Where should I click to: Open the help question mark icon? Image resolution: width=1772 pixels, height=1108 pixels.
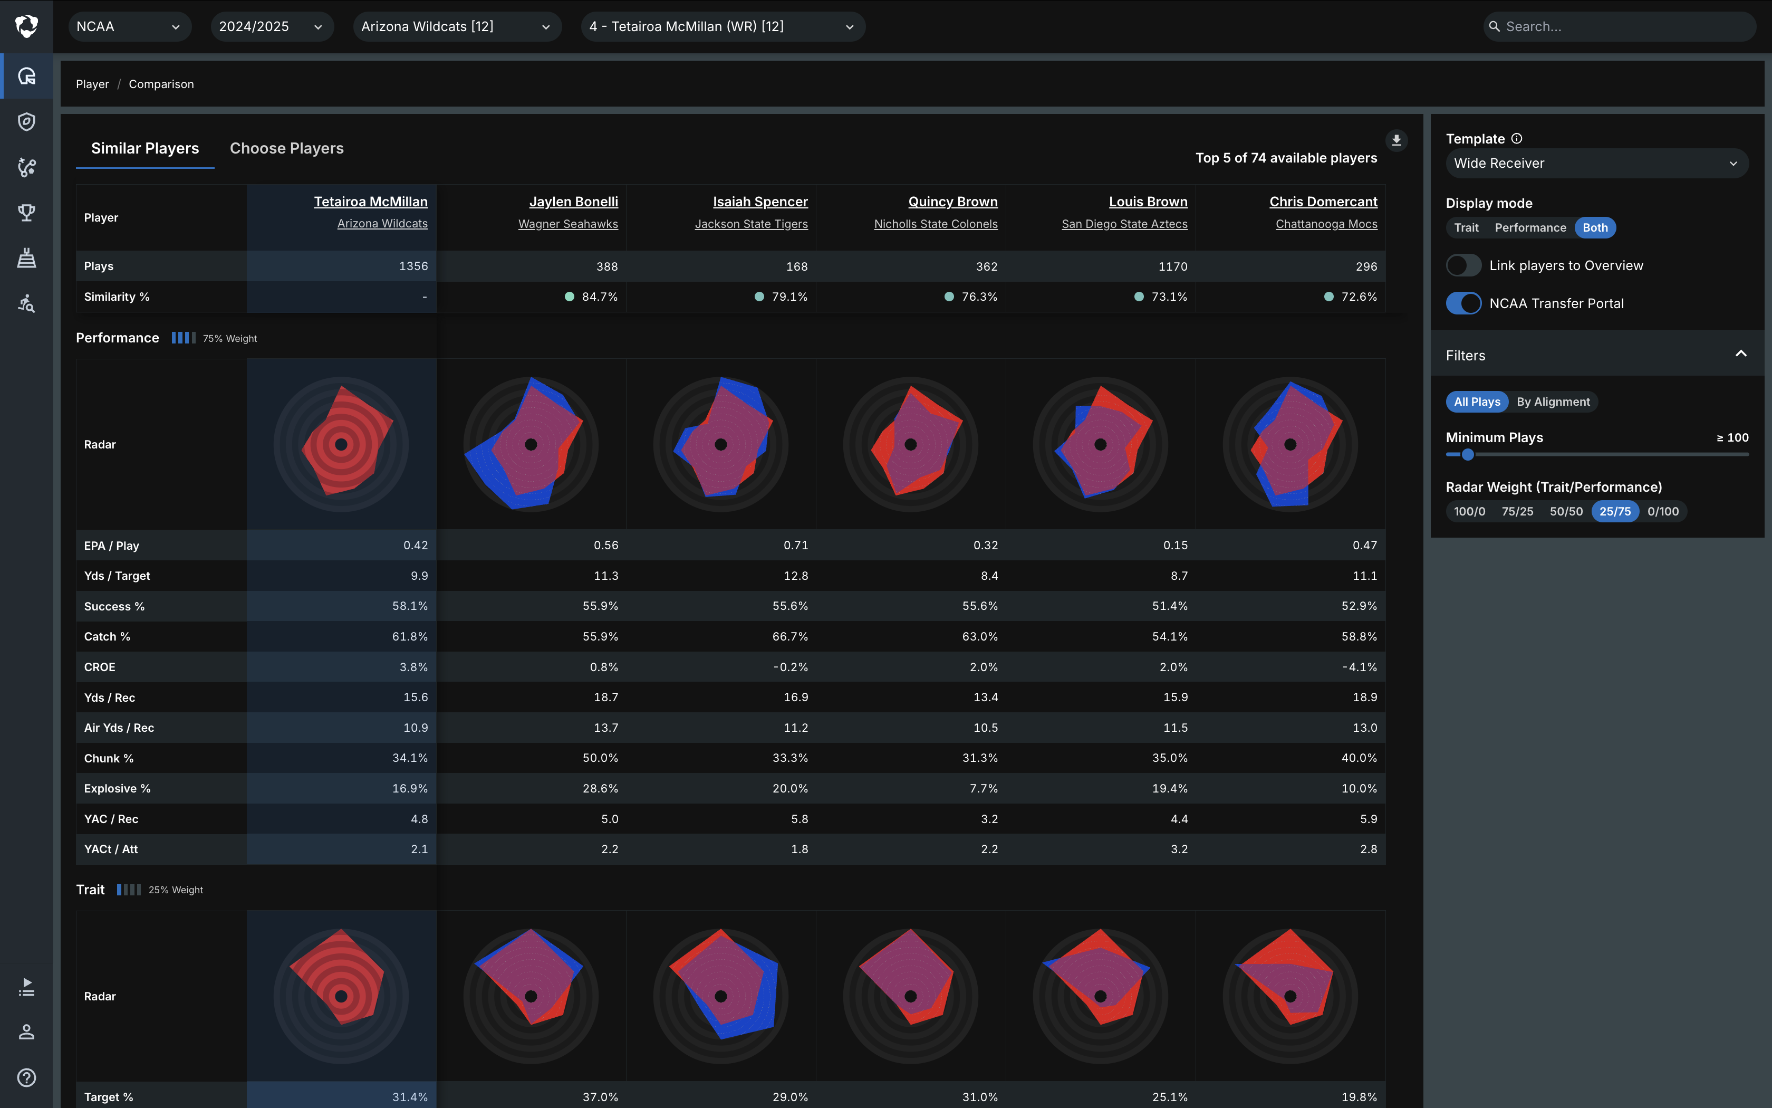(x=26, y=1077)
